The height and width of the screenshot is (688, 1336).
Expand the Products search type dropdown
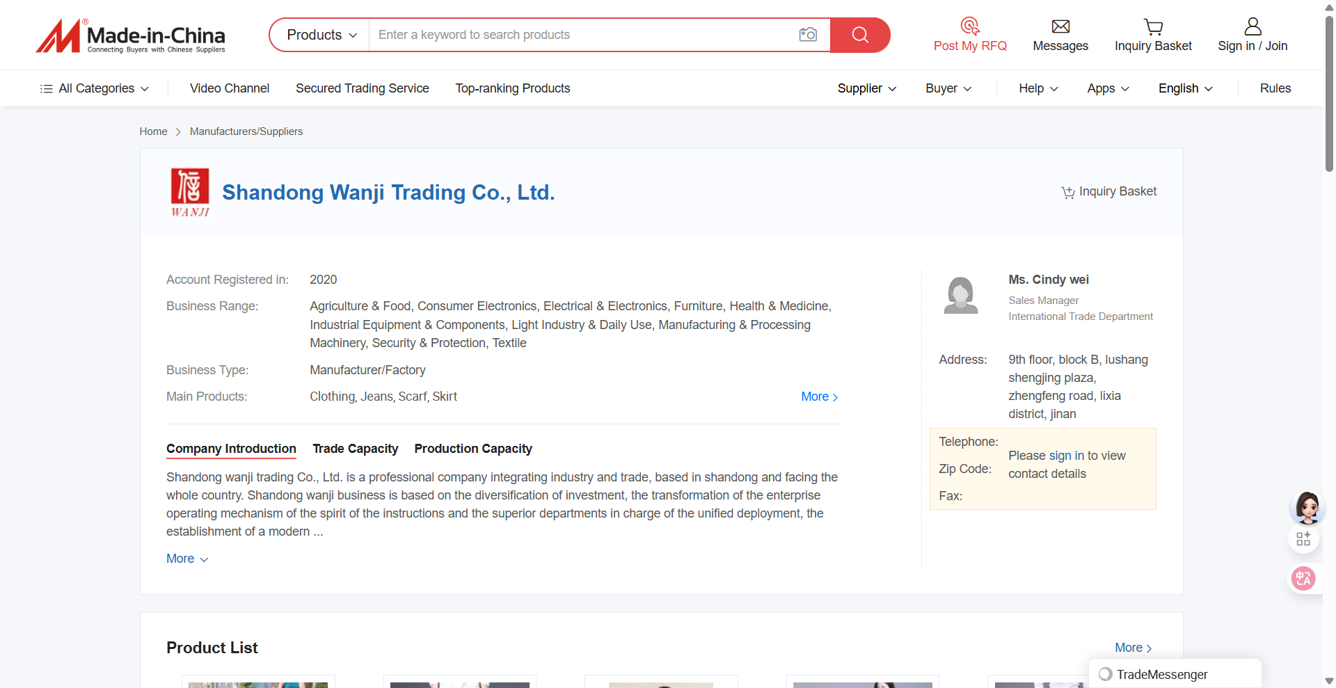321,35
